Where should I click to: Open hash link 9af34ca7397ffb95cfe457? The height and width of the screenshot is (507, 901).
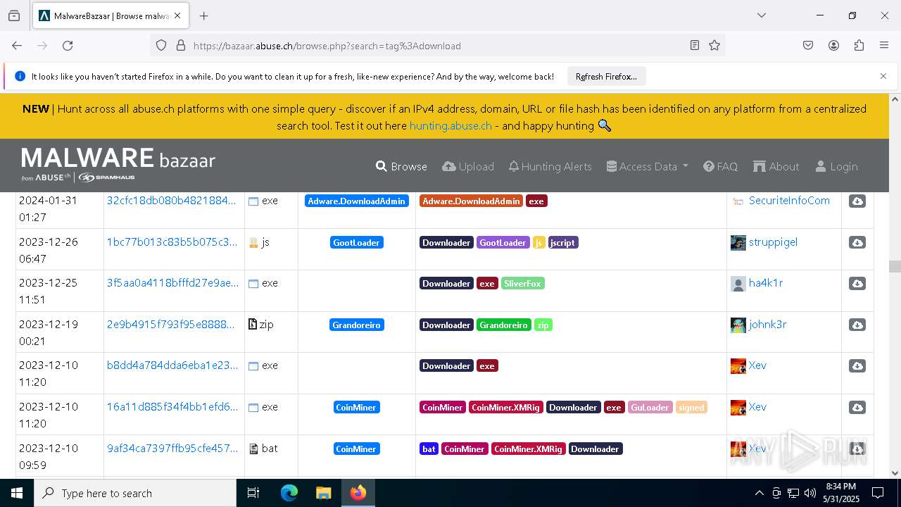pyautogui.click(x=172, y=448)
